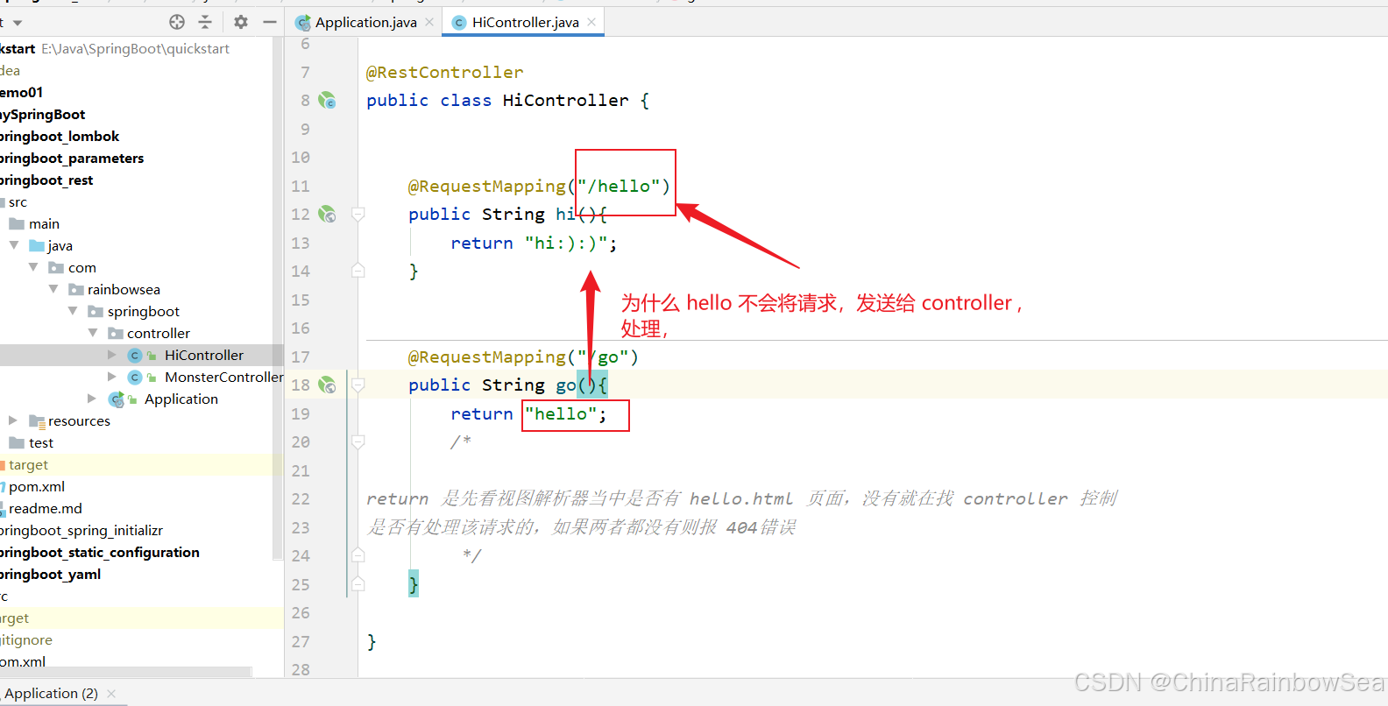Click the gutter icon on line 12
This screenshot has width=1388, height=706.
coord(327,215)
